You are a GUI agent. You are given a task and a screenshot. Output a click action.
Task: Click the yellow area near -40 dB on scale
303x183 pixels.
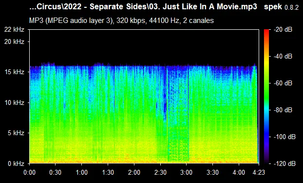[266, 56]
